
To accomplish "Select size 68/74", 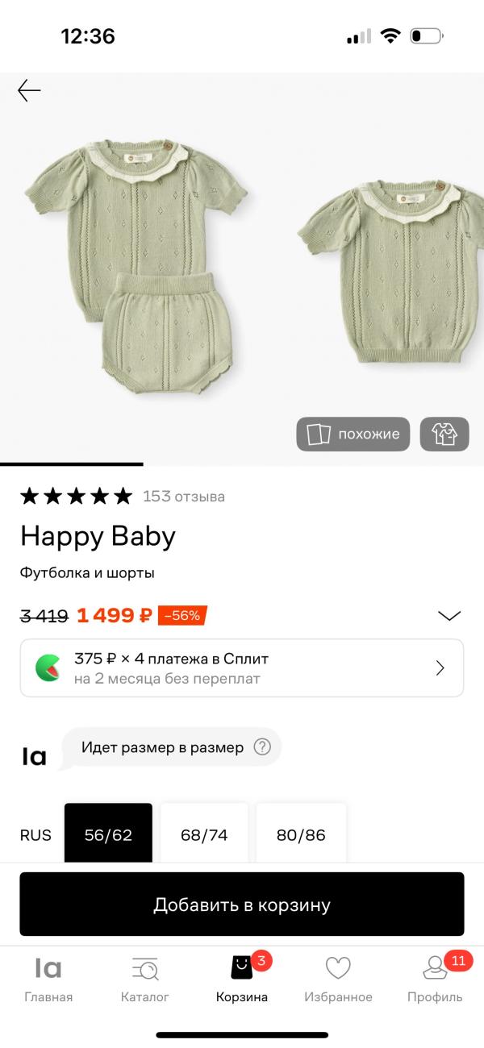I will coord(204,834).
